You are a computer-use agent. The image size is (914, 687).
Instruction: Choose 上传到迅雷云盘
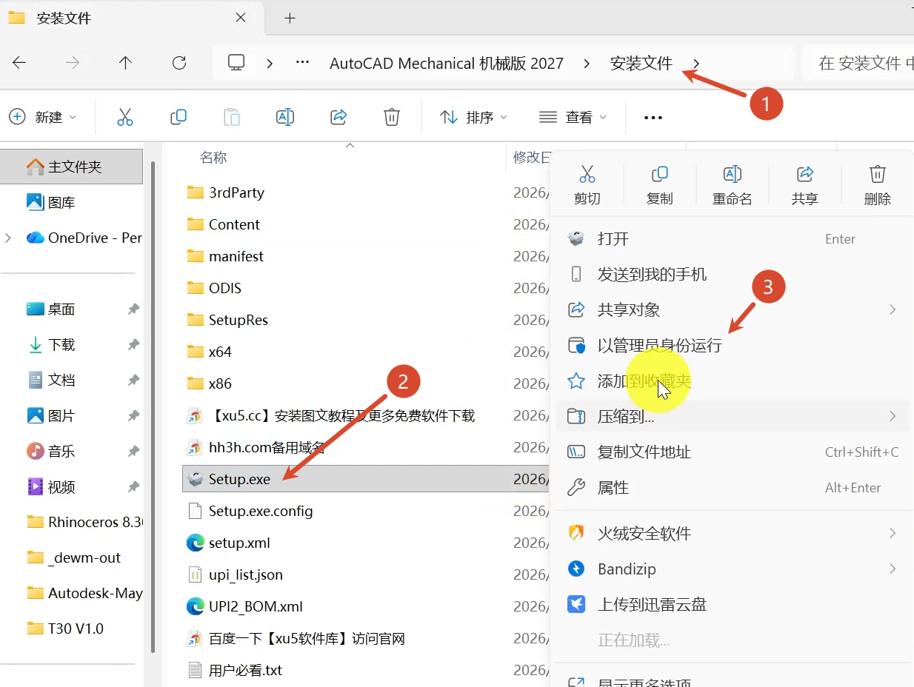click(x=733, y=604)
